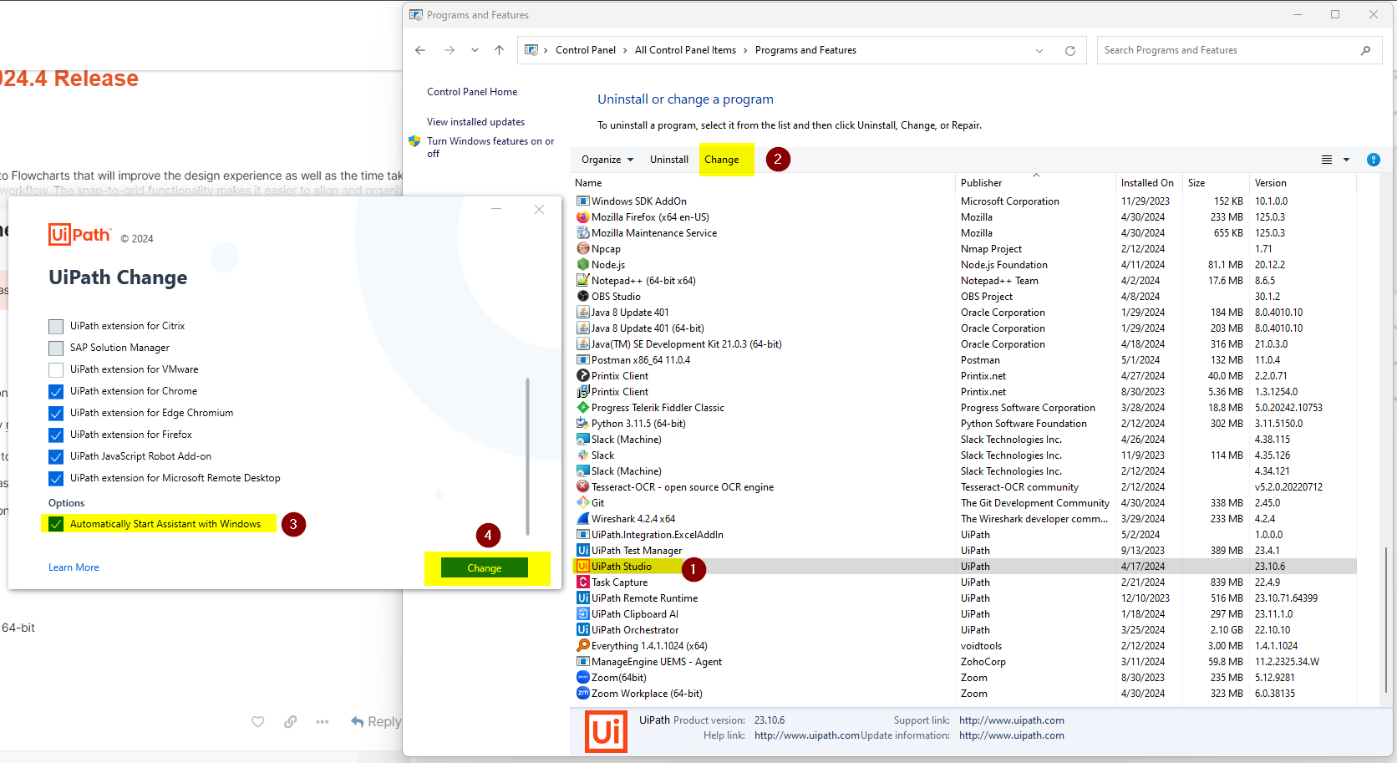Image resolution: width=1397 pixels, height=763 pixels.
Task: Click Programs and Features breadcrumb
Action: point(805,50)
